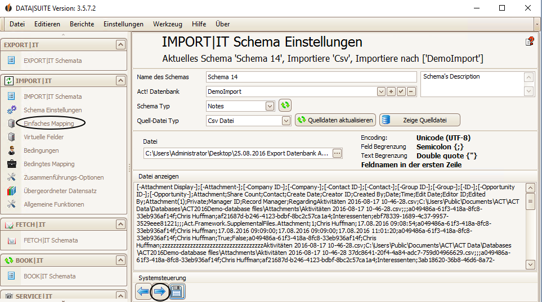Open Übergeordneter Datensatz in sidebar
Screen dimensions: 542x302
[x=60, y=191]
